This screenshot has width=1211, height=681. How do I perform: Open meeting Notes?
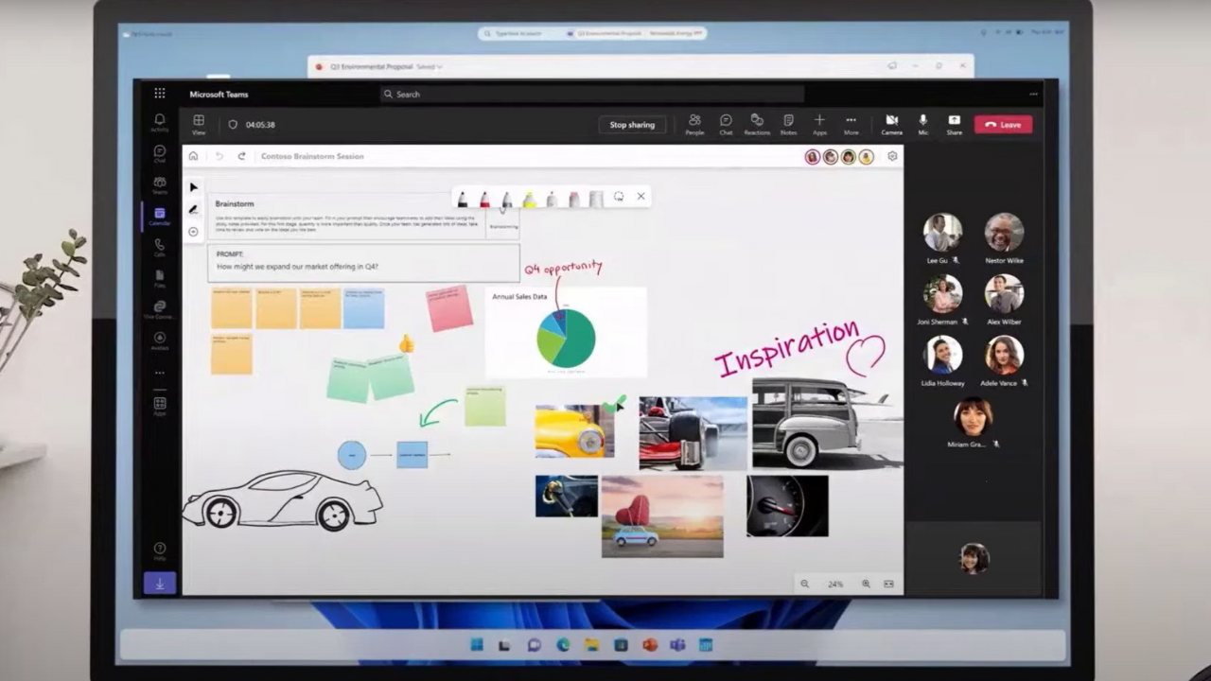(788, 124)
